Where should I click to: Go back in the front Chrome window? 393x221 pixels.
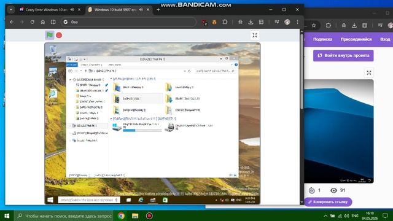[x=12, y=22]
